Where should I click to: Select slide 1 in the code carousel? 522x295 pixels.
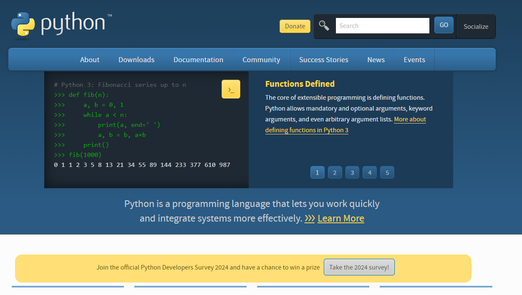[x=317, y=172]
